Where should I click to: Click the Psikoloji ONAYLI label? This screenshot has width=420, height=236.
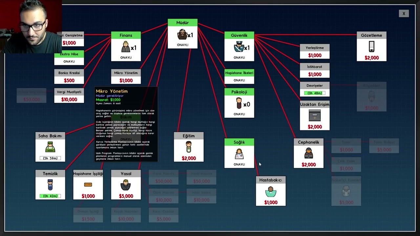point(239,114)
